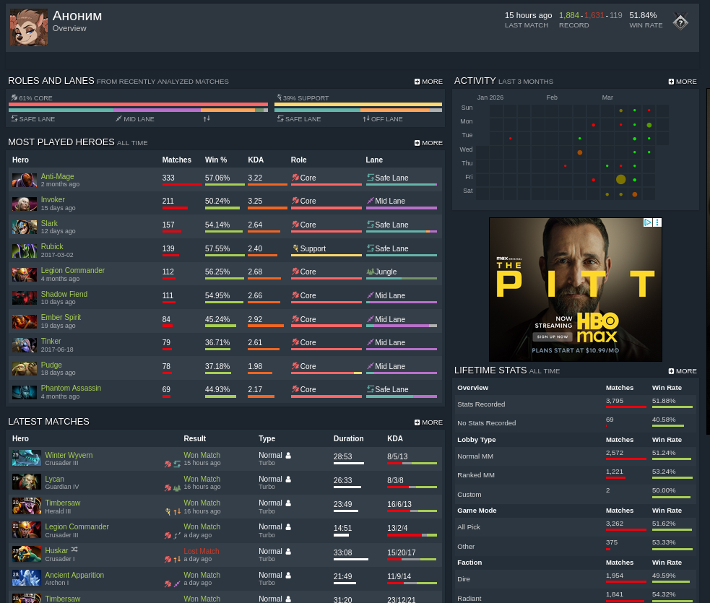Click 'Ranked MM' lobby type row
The height and width of the screenshot is (603, 710).
point(575,475)
